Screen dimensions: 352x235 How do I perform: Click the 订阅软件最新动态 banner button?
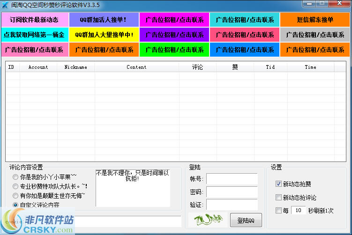pos(35,20)
